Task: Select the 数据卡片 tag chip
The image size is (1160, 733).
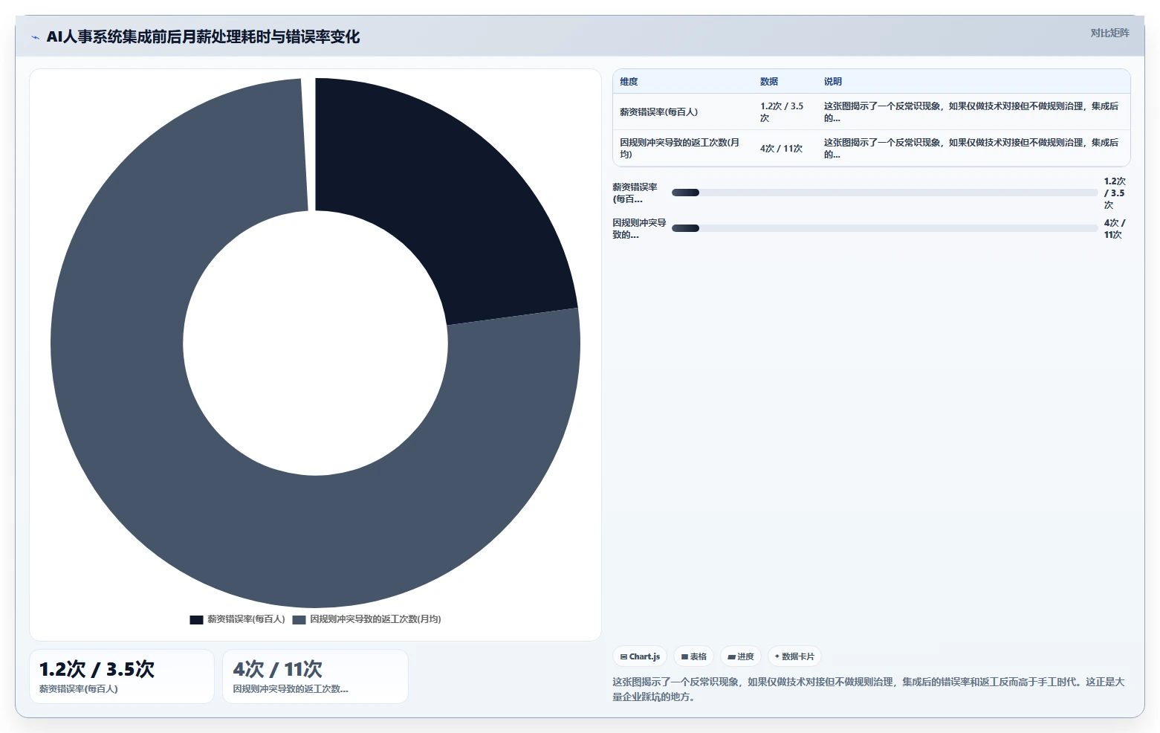Action: (794, 656)
